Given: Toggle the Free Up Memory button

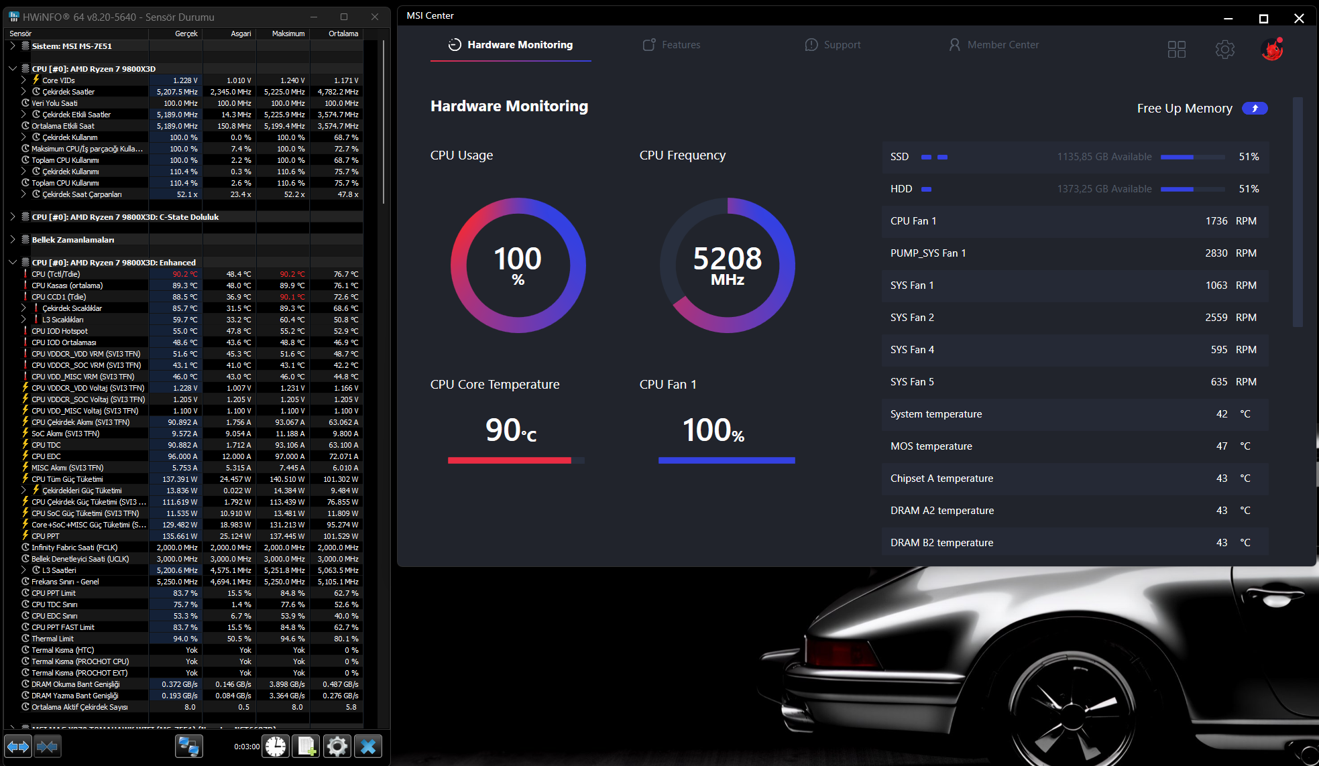Looking at the screenshot, I should point(1255,109).
